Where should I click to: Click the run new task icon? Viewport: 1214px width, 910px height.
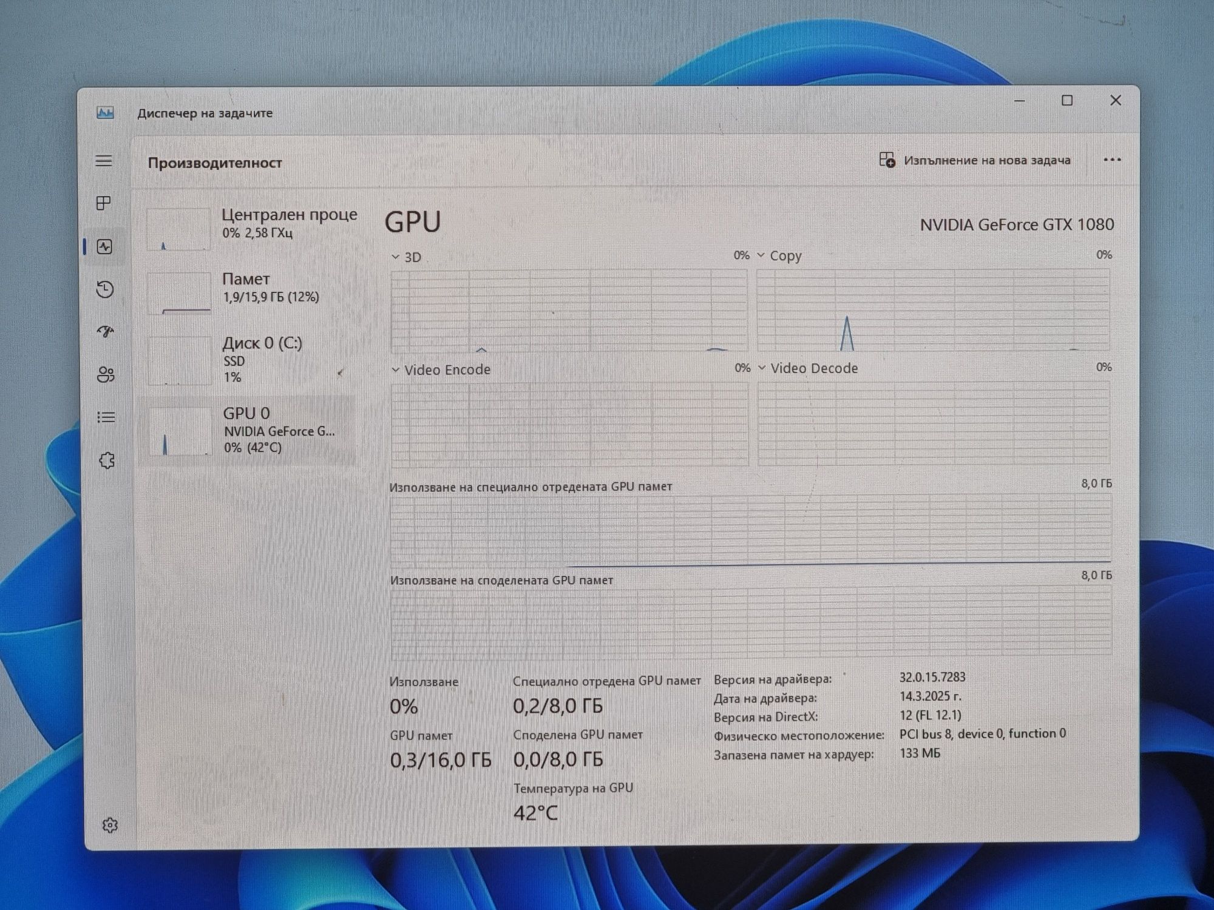(887, 160)
